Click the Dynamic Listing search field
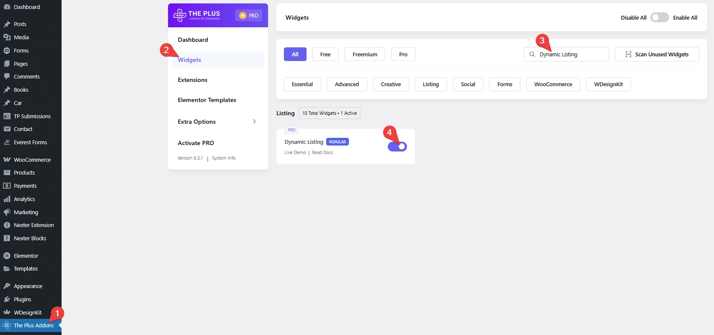This screenshot has width=714, height=335. click(x=571, y=54)
